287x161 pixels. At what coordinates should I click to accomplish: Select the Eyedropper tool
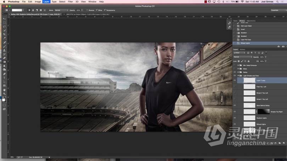point(4,38)
